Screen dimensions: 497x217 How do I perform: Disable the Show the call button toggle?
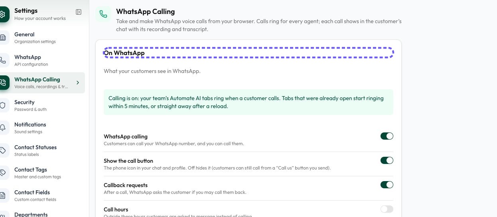tap(387, 160)
